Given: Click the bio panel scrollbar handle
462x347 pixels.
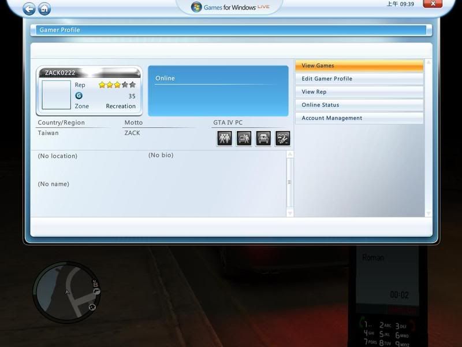Looking at the screenshot, I should (x=290, y=182).
